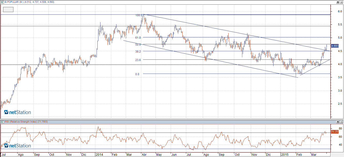The height and width of the screenshot is (157, 344).
Task: Select the Fibonacci 0.0 level label
Action: 137,74
